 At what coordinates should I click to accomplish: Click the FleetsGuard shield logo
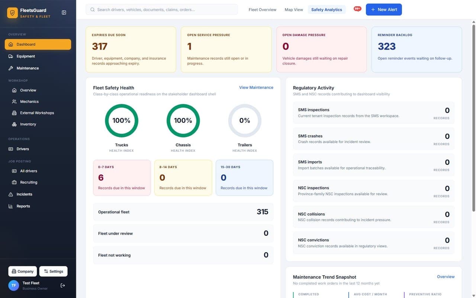(13, 13)
